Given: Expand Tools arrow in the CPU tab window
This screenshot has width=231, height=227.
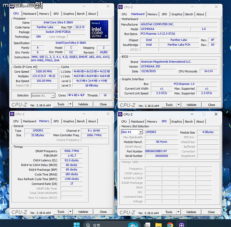Looking at the screenshot, I should coord(70,104).
